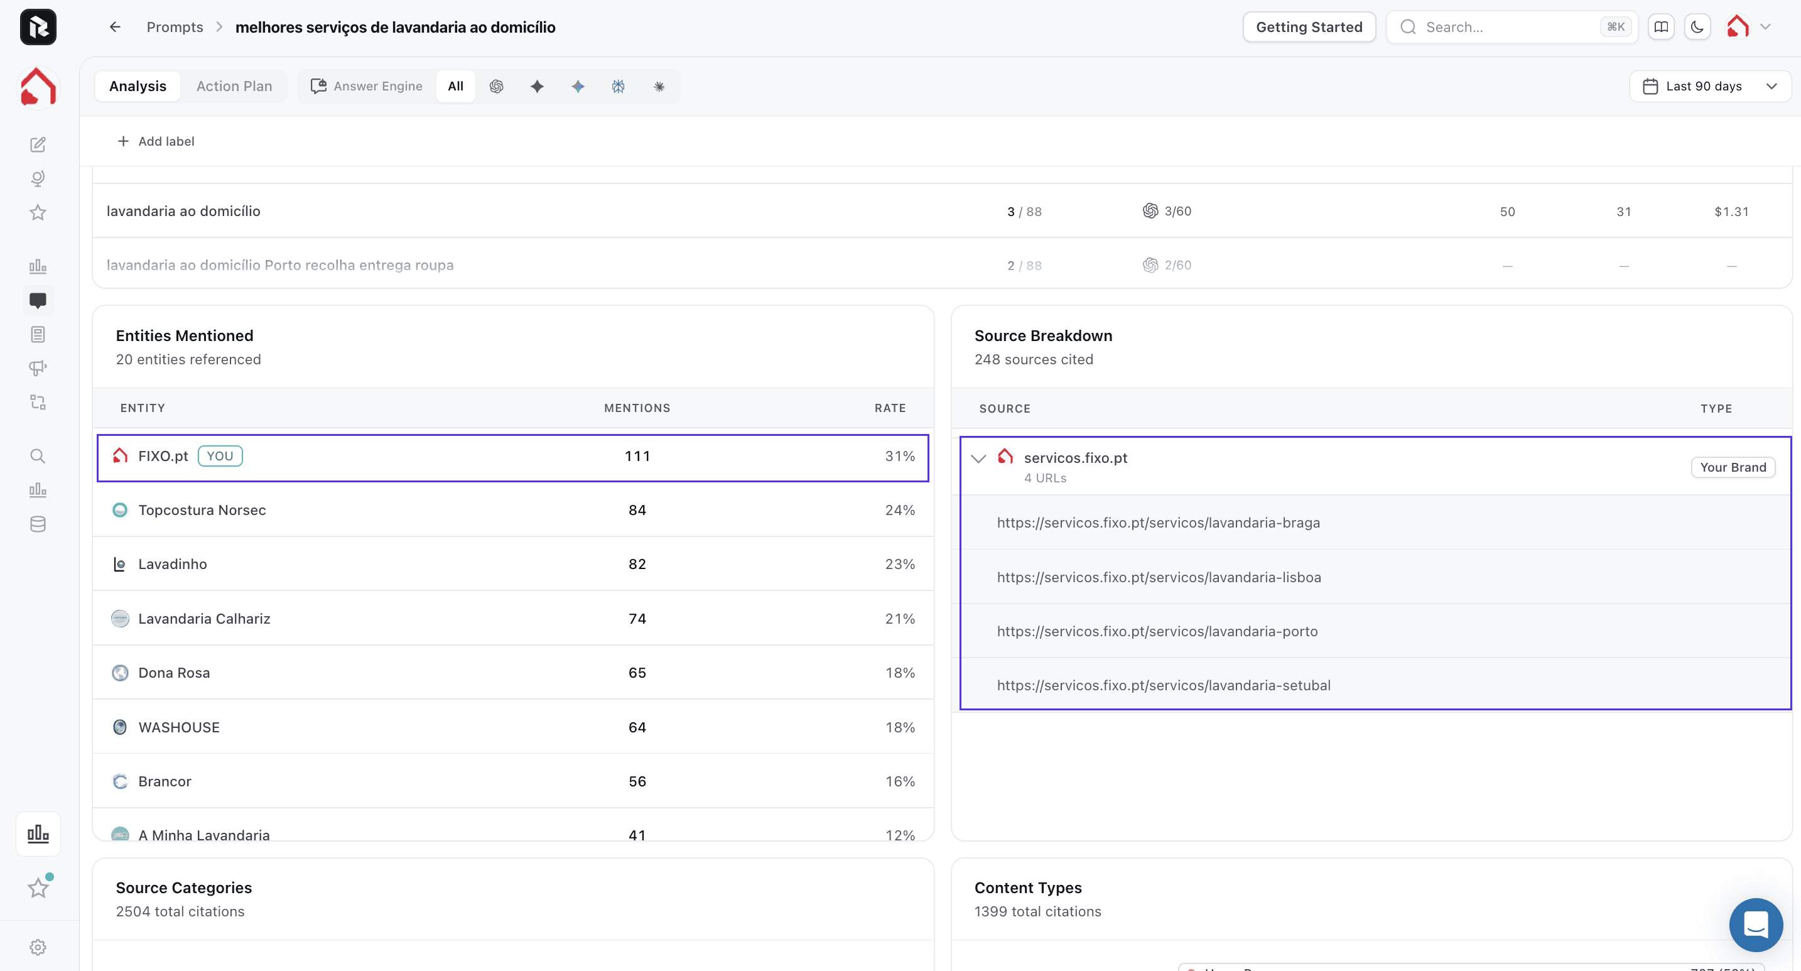This screenshot has width=1801, height=971.
Task: Click Add label
Action: click(156, 141)
